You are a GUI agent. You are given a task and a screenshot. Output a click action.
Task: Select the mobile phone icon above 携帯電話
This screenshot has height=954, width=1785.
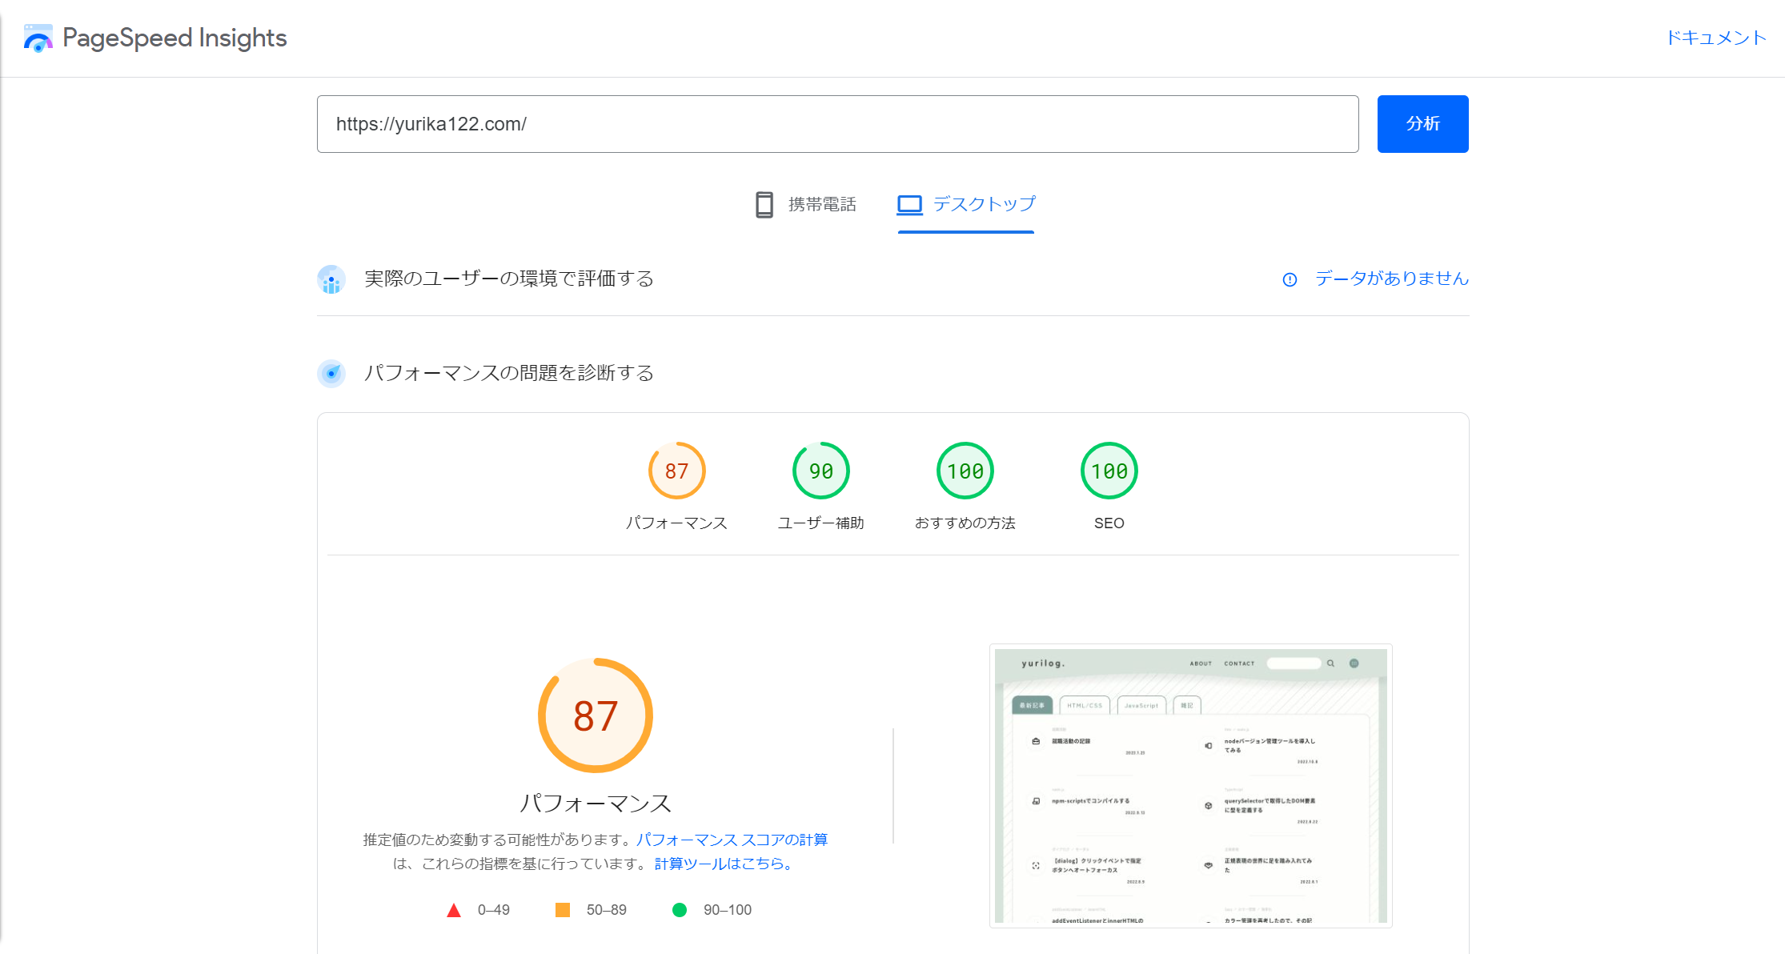764,205
